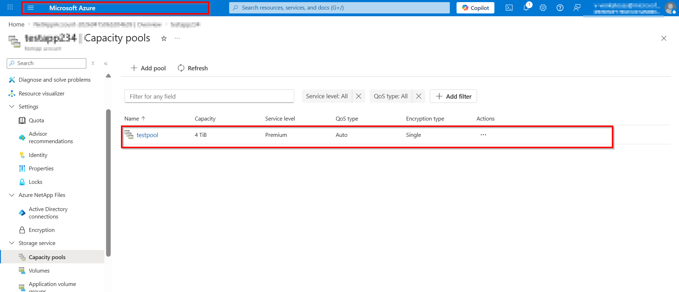Screen dimensions: 679x292
Task: Open the help question mark icon
Action: (x=560, y=8)
